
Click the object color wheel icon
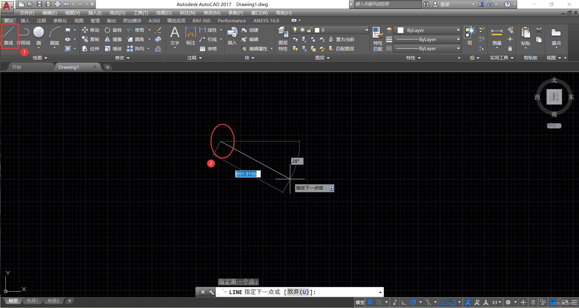point(389,30)
